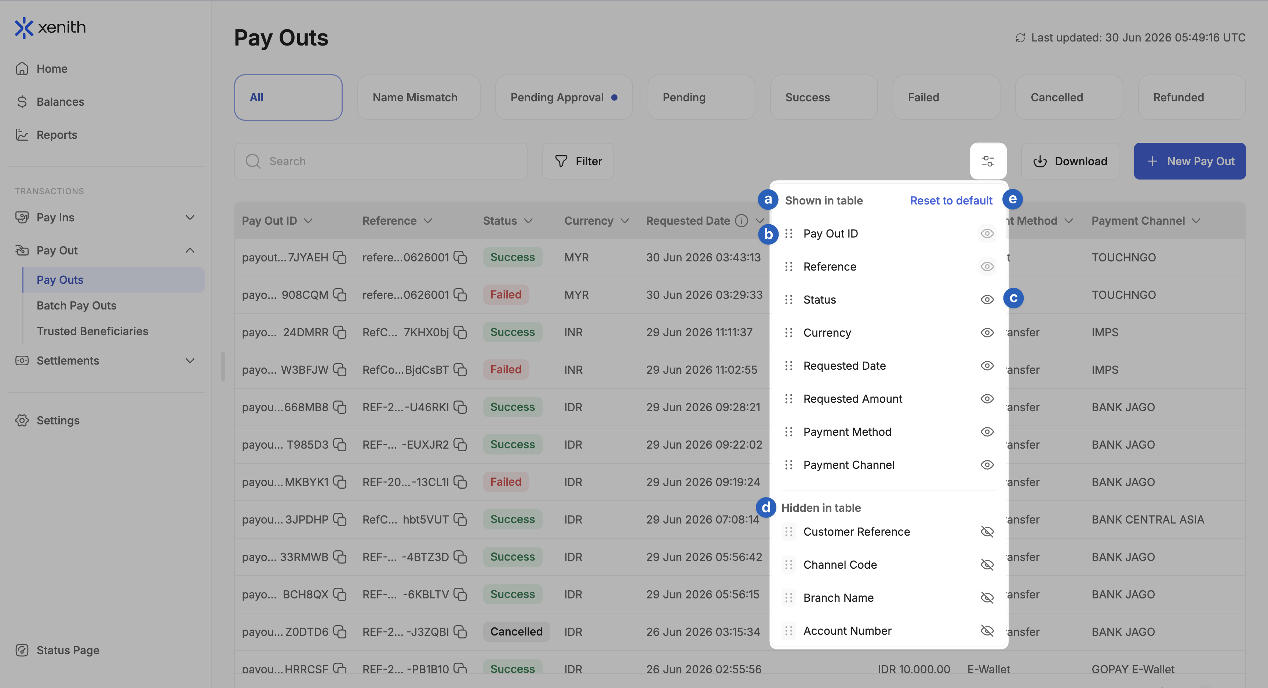Hide the Status column using its eye icon

tap(987, 300)
